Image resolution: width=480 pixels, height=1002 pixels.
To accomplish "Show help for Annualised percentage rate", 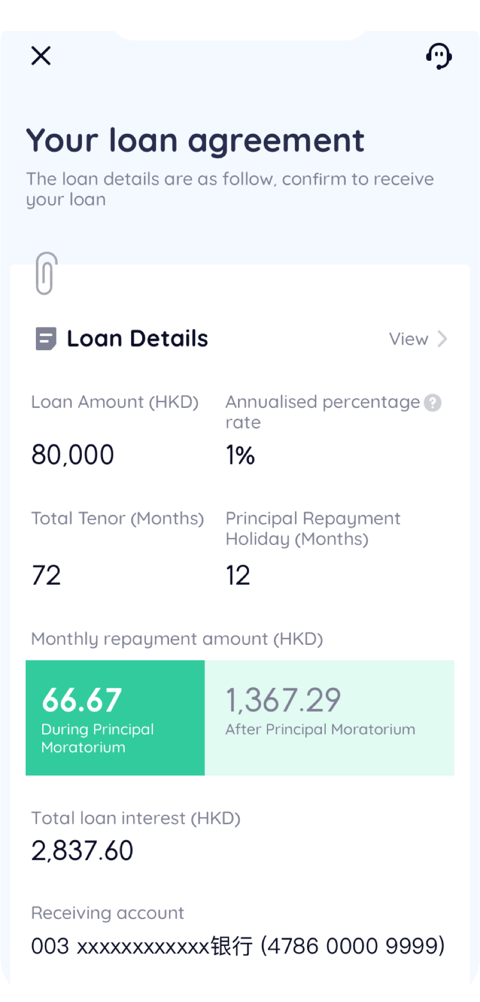I will [433, 403].
